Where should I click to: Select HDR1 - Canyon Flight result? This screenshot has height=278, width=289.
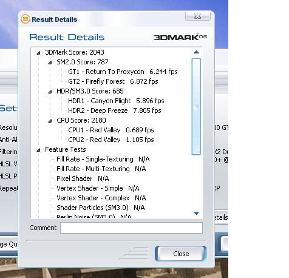(116, 101)
